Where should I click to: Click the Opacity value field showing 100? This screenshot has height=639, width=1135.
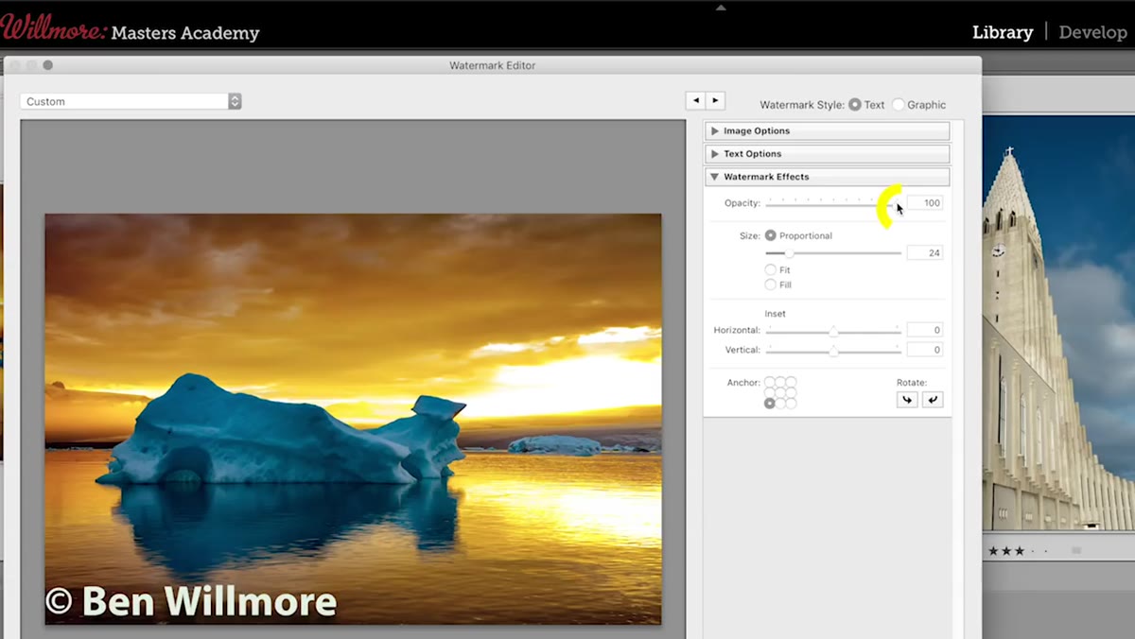(x=925, y=203)
